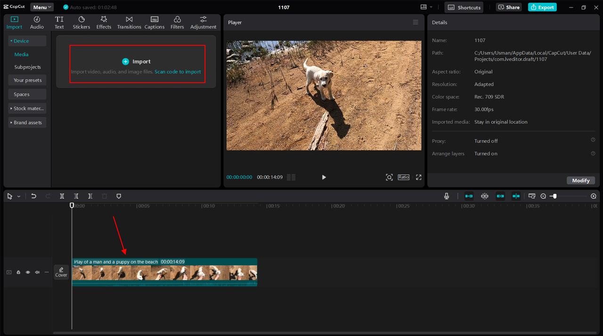Delete left of playhead
The image size is (603, 336).
tap(76, 196)
